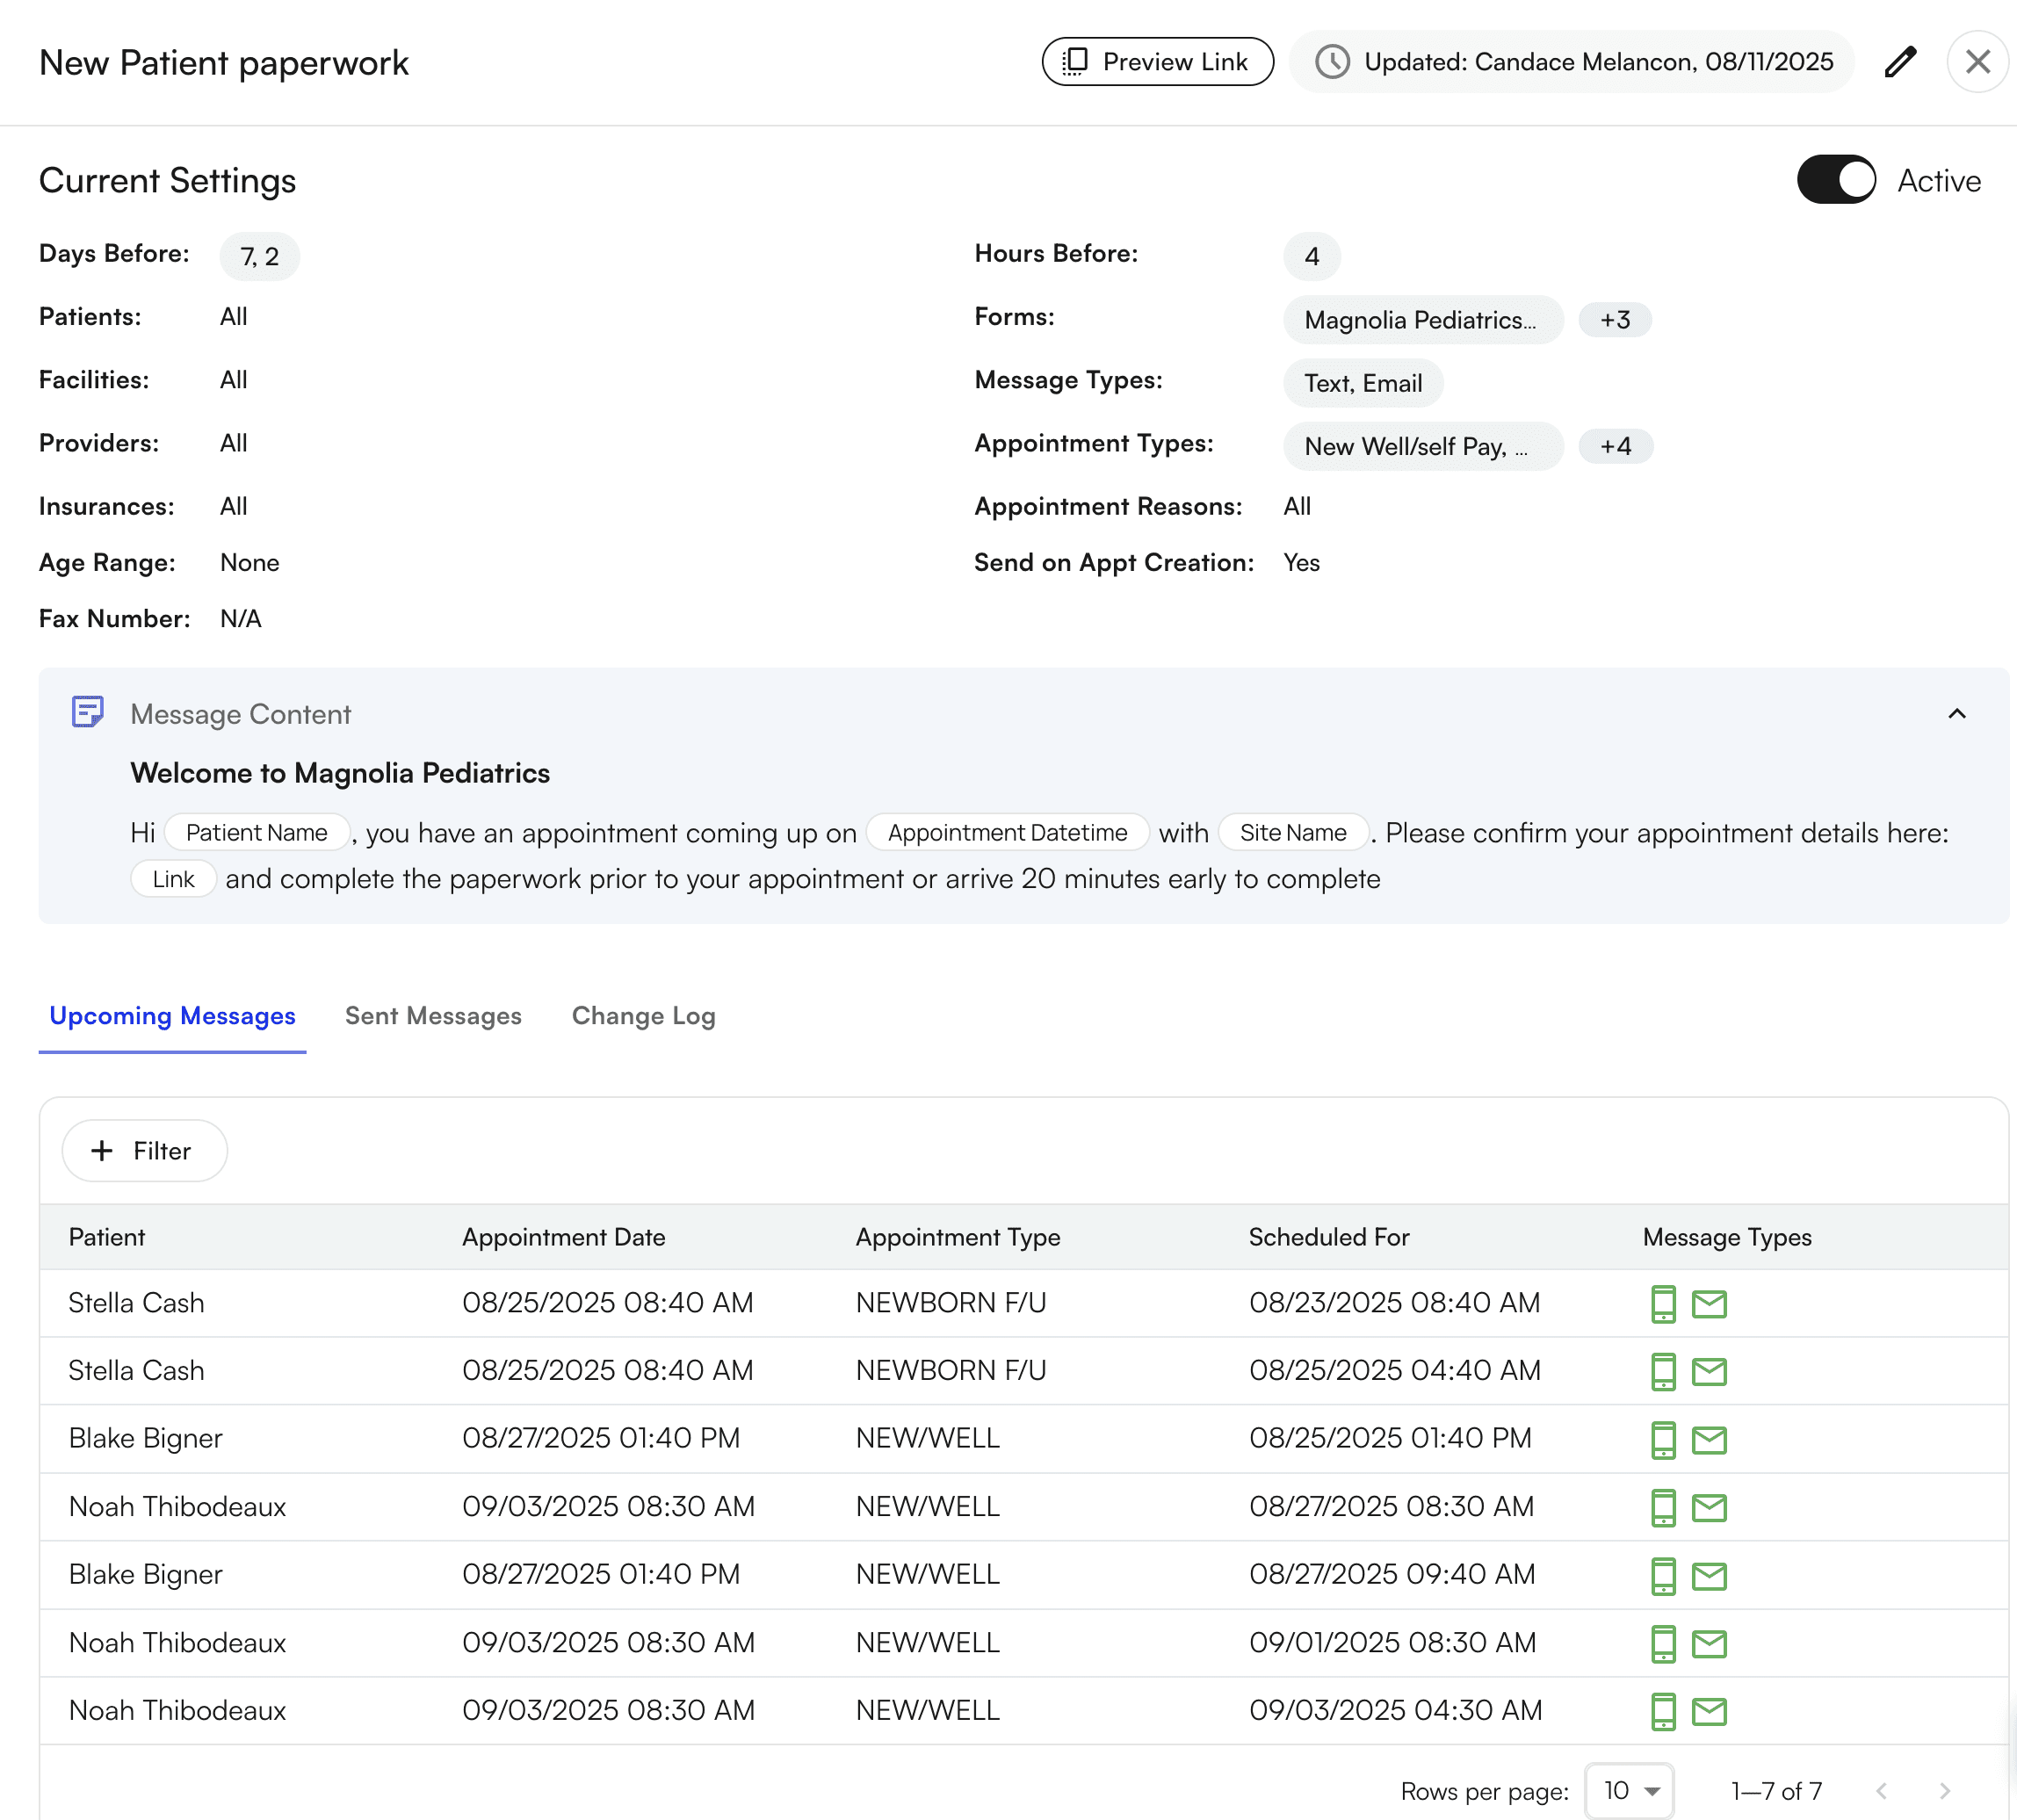The image size is (2017, 1820).
Task: Go to next page arrow
Action: pos(1944,1791)
